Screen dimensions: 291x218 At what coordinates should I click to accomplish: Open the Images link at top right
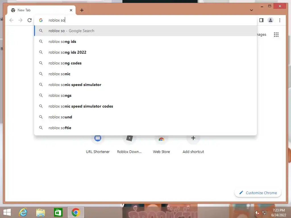click(261, 35)
